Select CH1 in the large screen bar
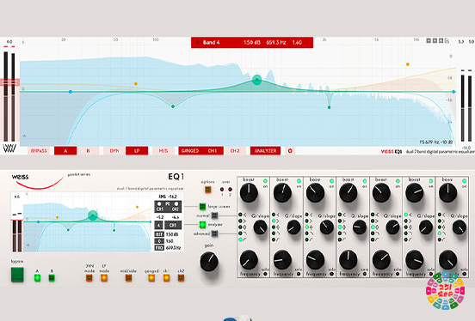This screenshot has height=321, width=475. click(x=213, y=150)
